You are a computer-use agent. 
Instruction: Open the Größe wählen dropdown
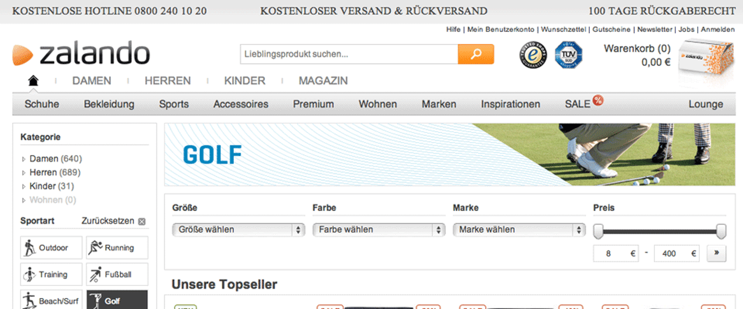[x=239, y=230]
